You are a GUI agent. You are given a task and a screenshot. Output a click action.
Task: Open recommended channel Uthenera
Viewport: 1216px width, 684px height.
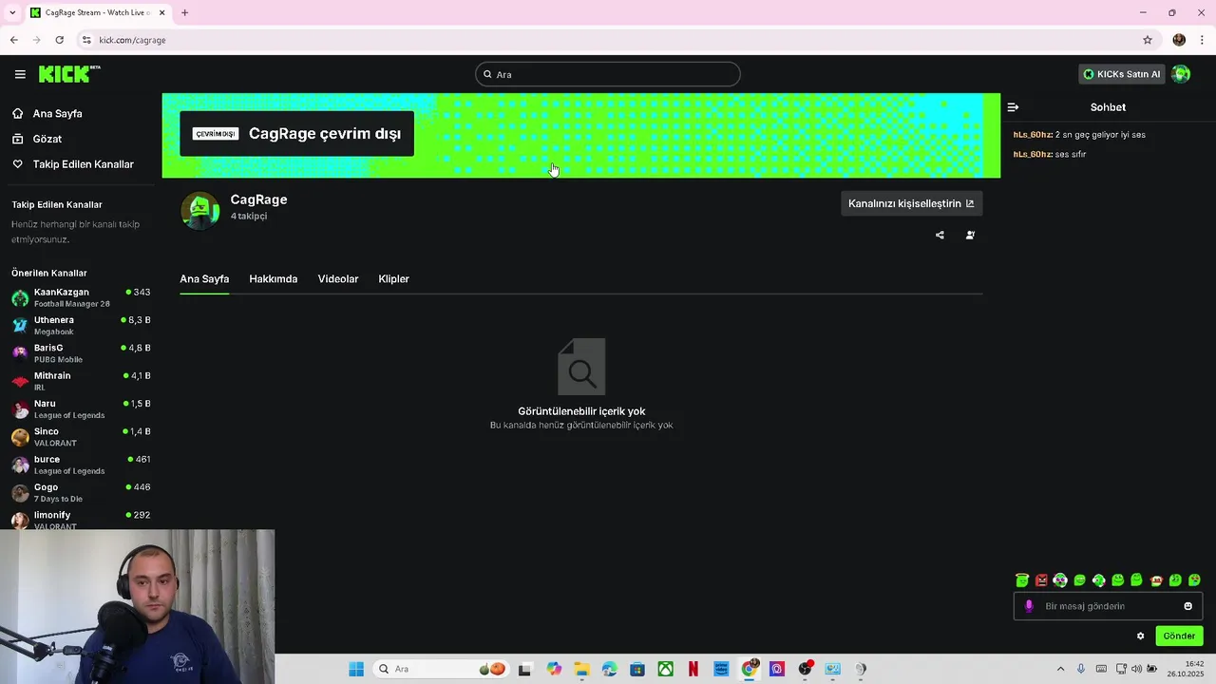click(x=81, y=326)
